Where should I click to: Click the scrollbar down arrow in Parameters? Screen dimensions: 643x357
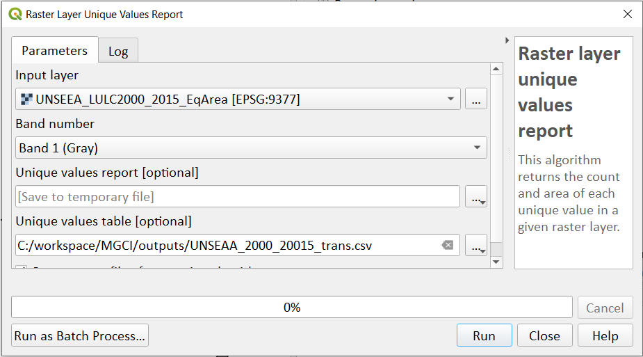(x=496, y=262)
